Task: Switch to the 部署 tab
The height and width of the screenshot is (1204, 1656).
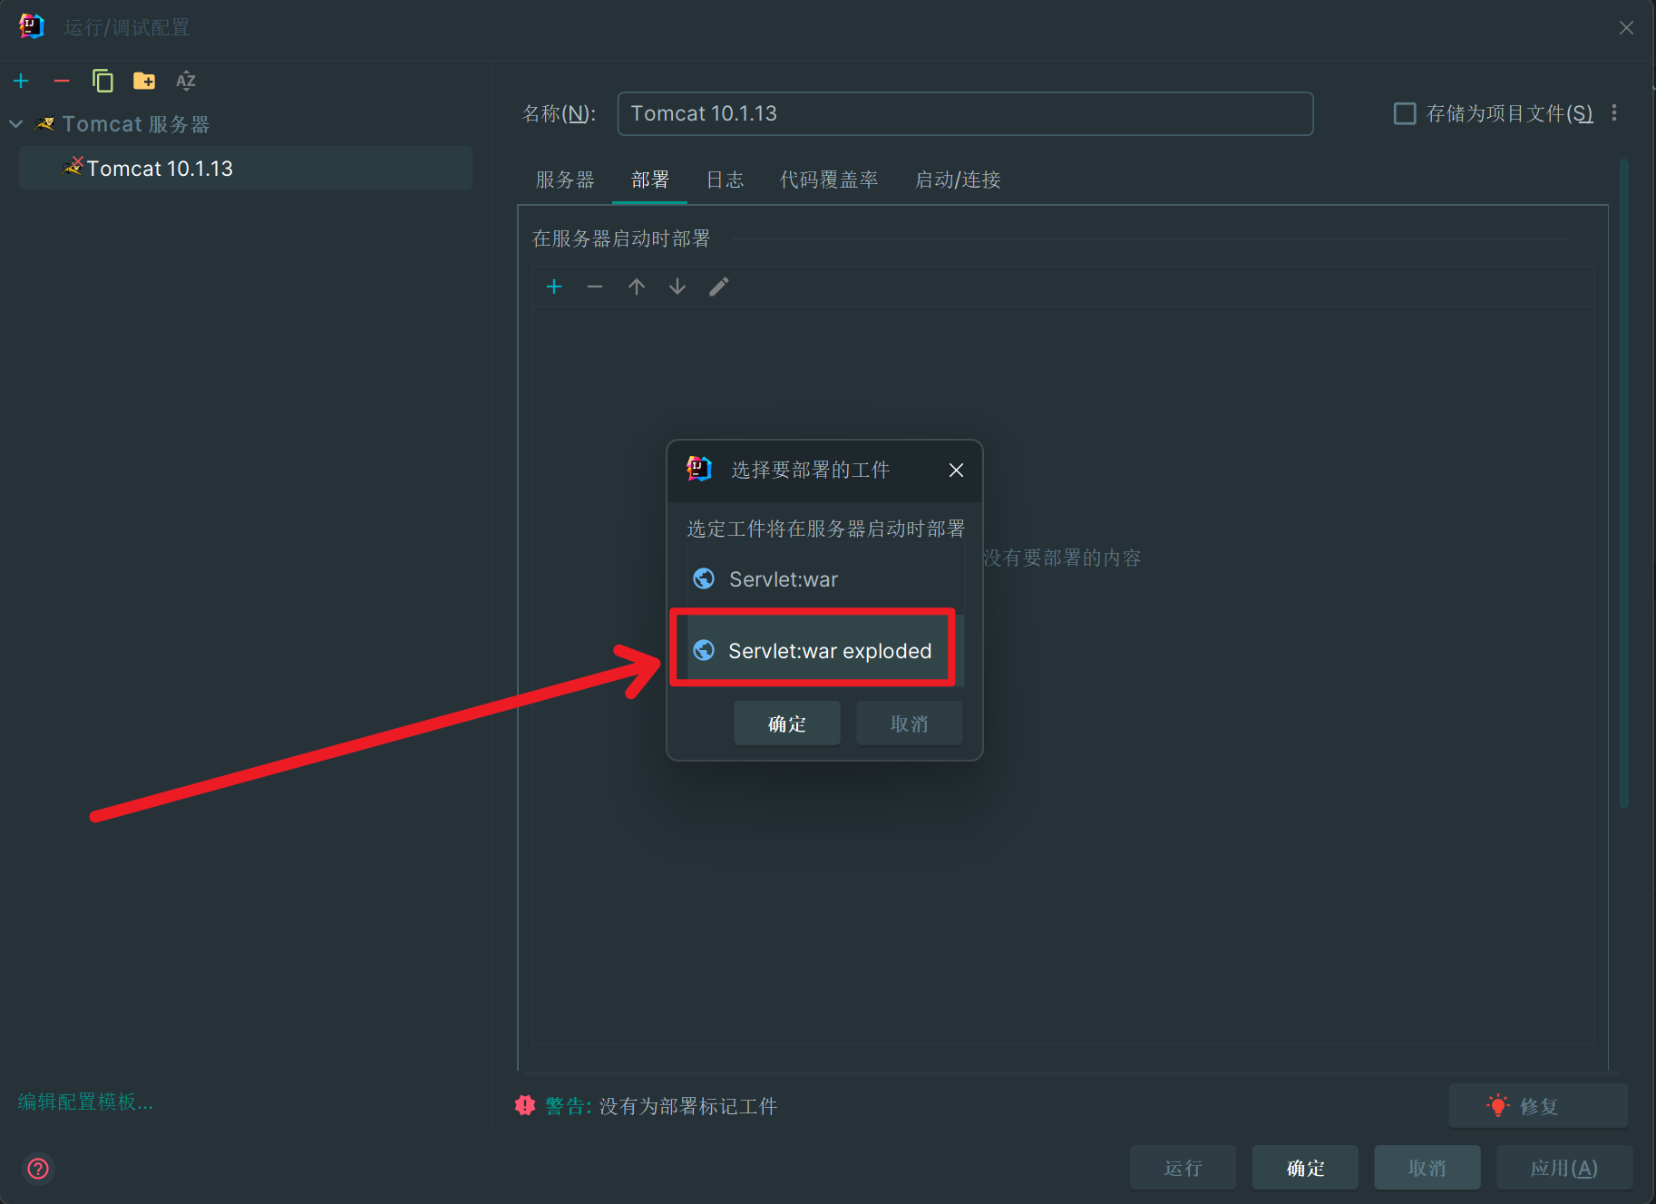Action: coord(650,180)
